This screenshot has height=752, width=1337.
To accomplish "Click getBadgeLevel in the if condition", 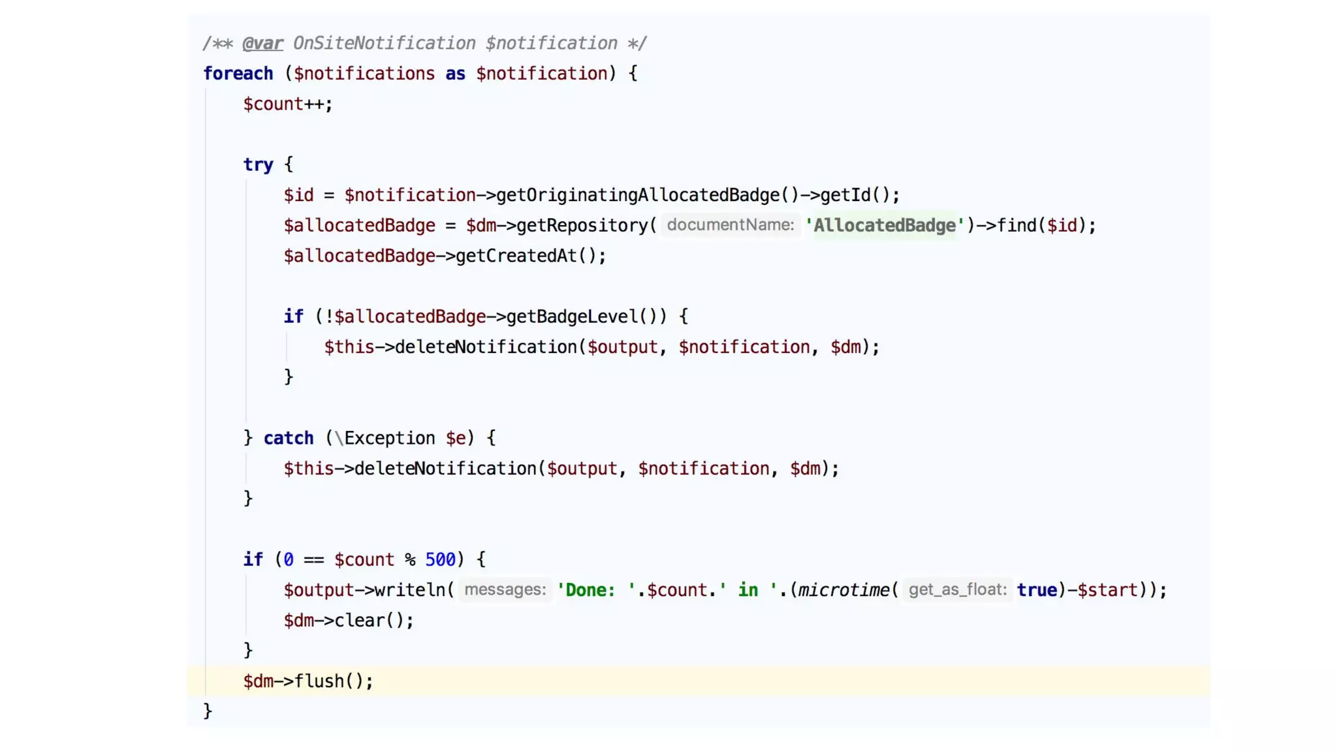I will pos(572,317).
